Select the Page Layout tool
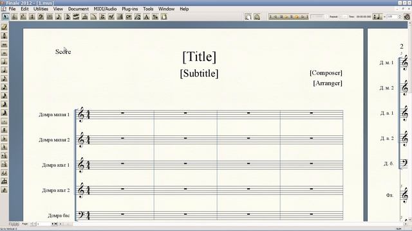412x231 pixels. [164, 17]
